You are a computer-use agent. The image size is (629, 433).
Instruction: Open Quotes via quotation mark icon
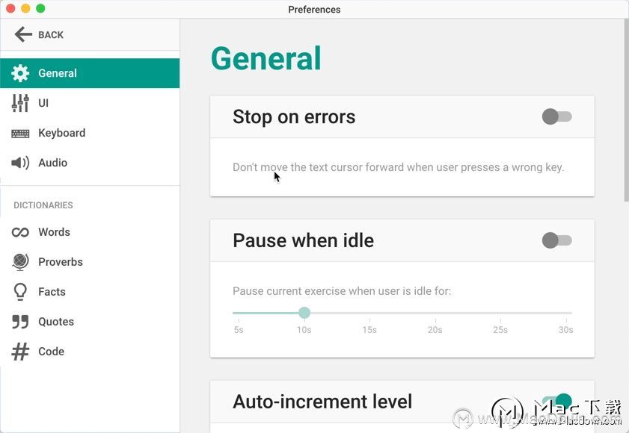tap(20, 322)
